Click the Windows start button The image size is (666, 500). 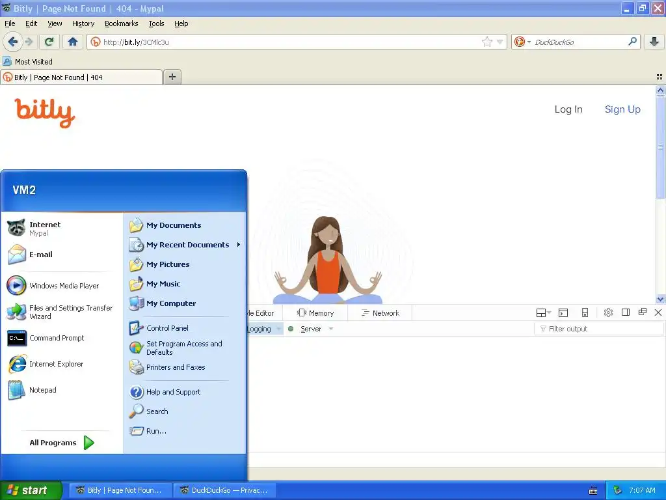[x=31, y=490]
